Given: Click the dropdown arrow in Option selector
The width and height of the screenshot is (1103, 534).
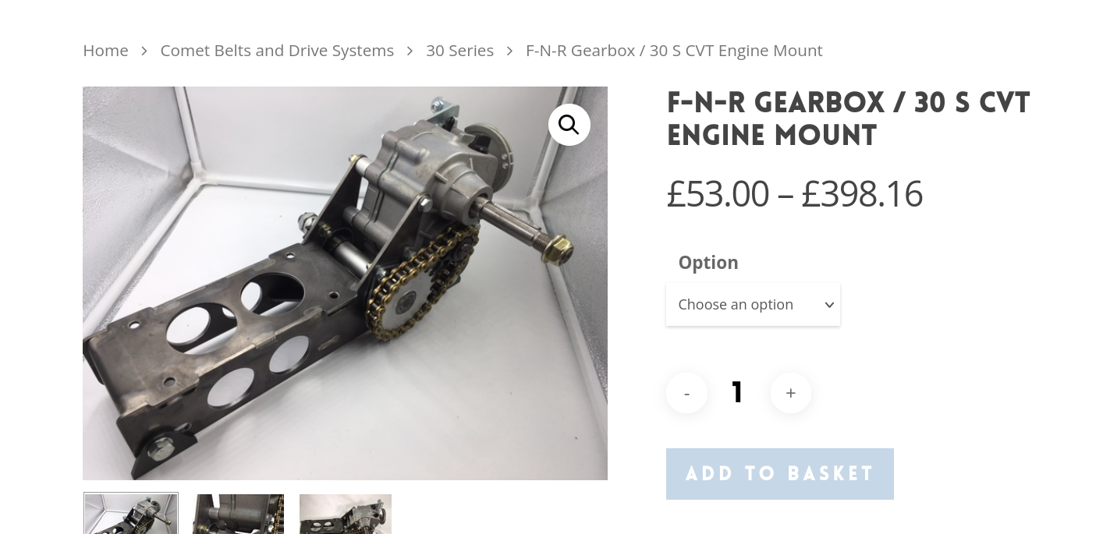Looking at the screenshot, I should pos(829,305).
